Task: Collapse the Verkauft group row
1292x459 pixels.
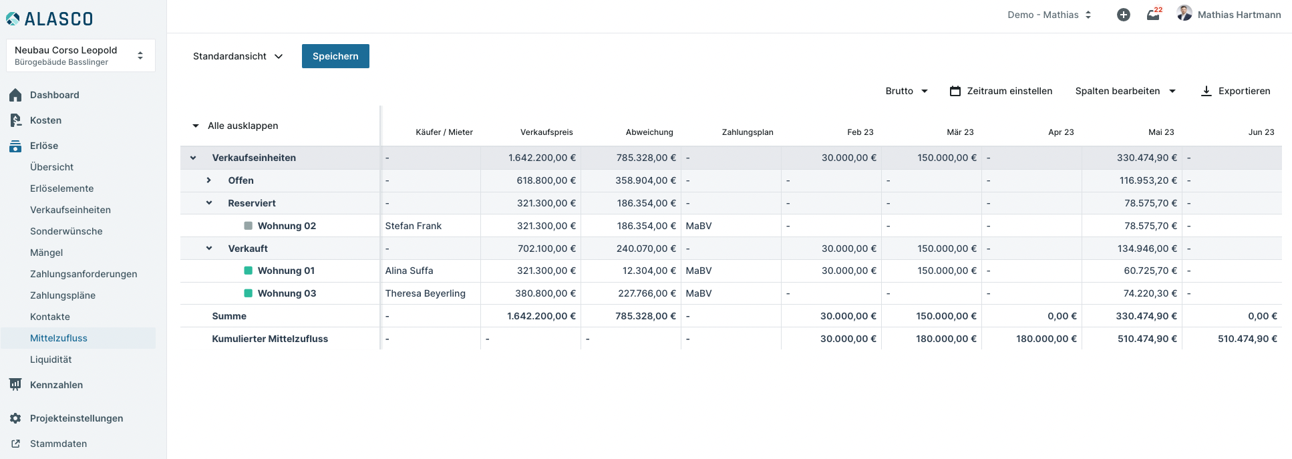Action: pyautogui.click(x=209, y=249)
